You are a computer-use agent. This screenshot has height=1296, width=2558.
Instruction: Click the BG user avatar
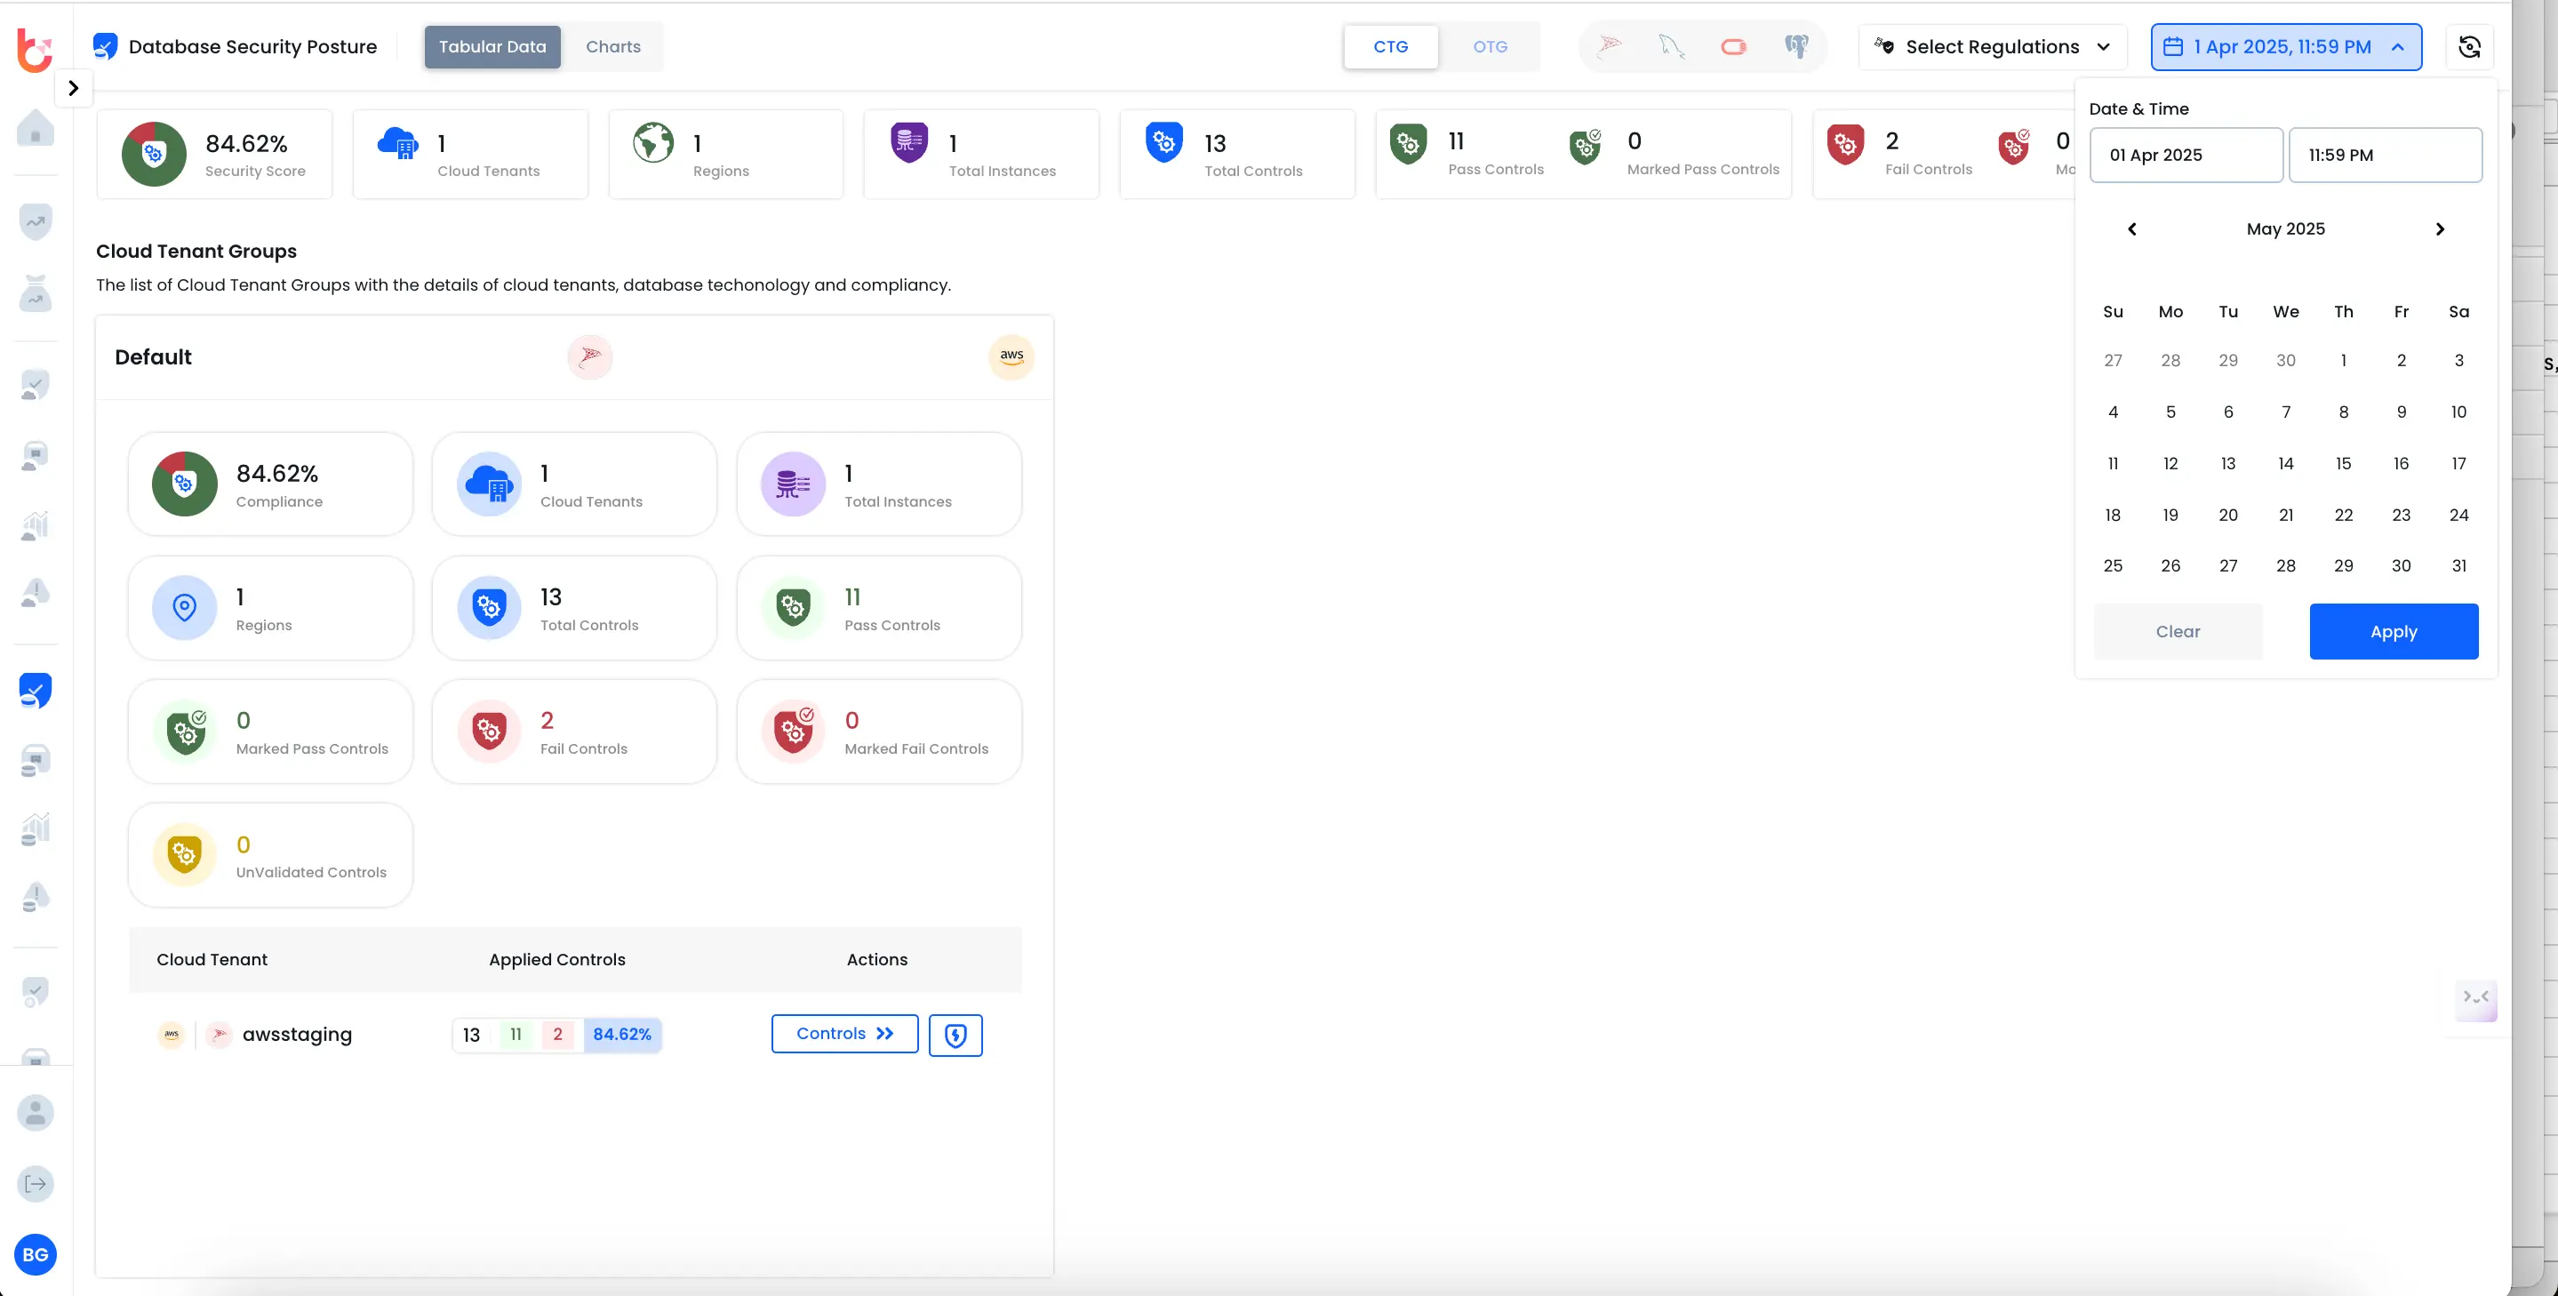[x=36, y=1254]
